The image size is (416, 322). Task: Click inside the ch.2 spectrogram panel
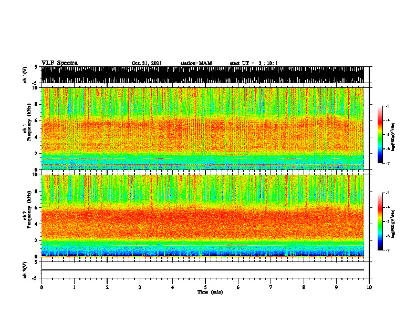pos(202,216)
